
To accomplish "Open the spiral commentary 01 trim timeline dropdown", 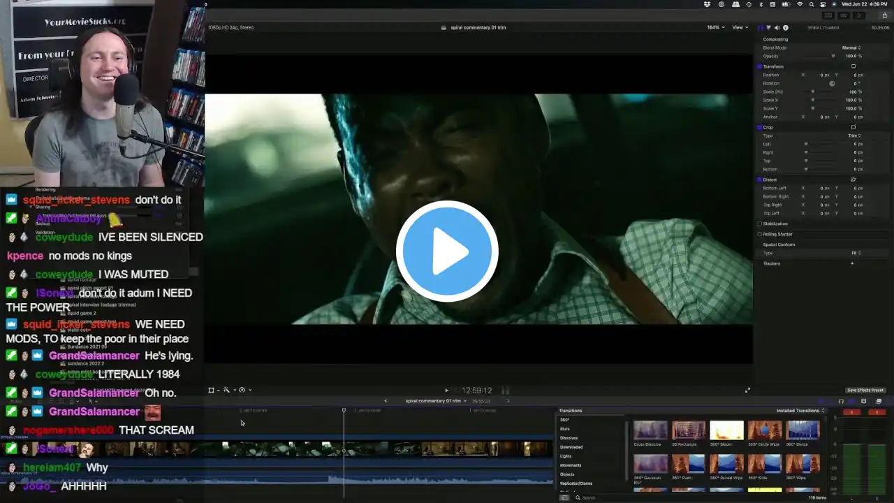I will (437, 401).
